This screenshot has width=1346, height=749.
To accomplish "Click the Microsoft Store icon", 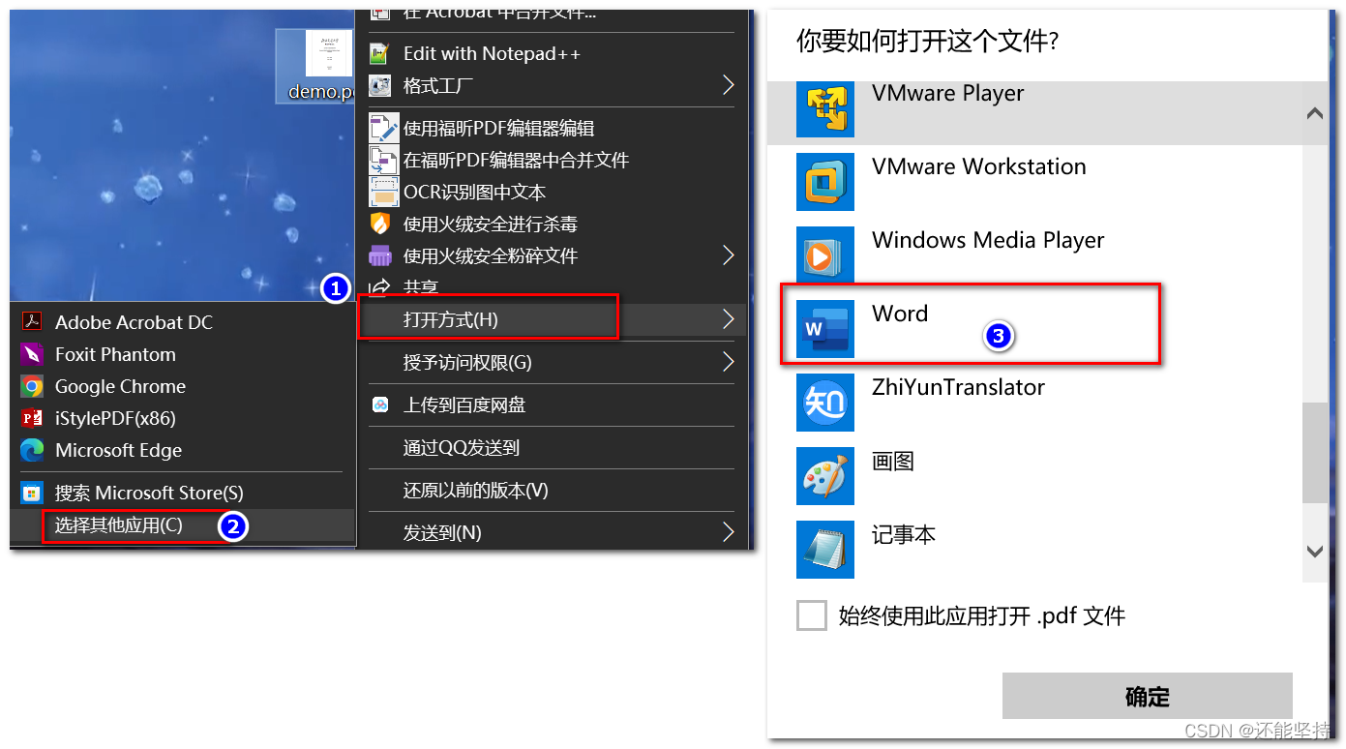I will coord(32,493).
